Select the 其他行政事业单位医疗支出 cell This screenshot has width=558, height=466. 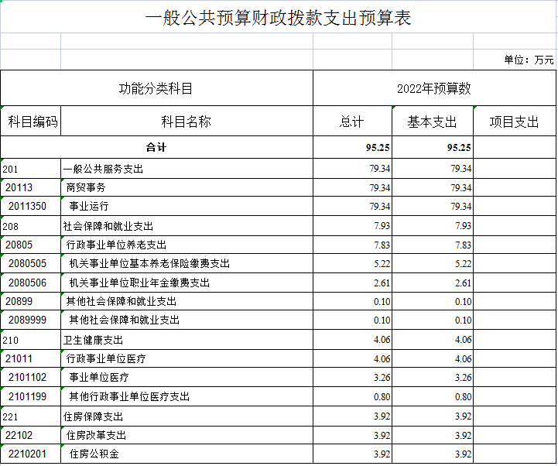187,396
